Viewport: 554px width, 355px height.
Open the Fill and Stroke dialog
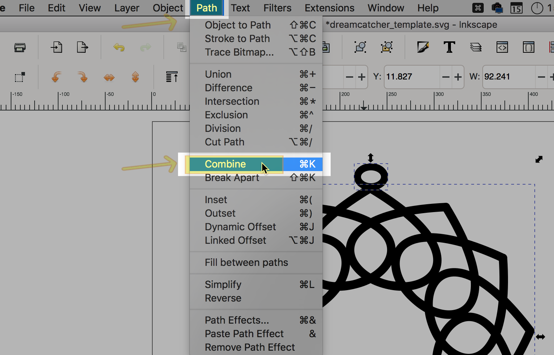[423, 47]
